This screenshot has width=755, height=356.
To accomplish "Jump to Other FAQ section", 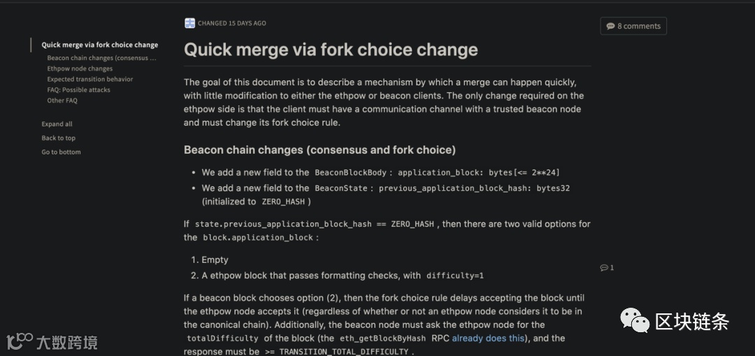I will [x=62, y=100].
